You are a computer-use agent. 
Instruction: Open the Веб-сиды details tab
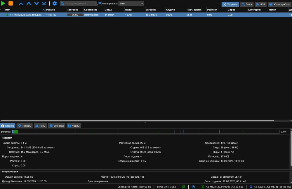click(57, 126)
